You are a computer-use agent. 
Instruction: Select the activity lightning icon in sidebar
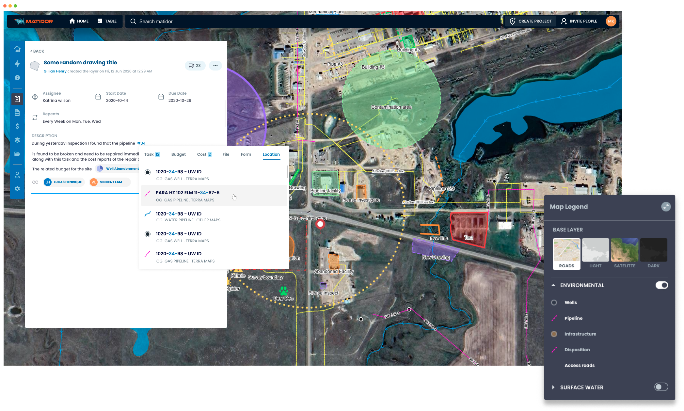17,64
